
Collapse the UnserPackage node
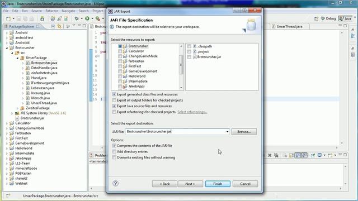(17, 58)
